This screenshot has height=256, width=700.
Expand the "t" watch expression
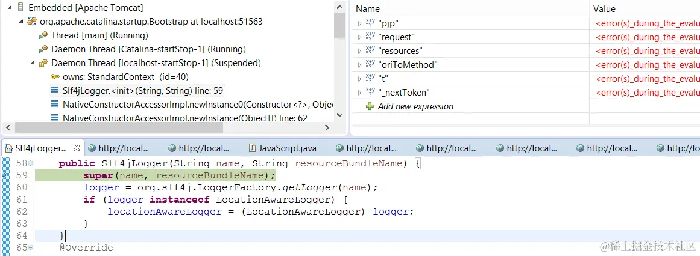coord(359,78)
